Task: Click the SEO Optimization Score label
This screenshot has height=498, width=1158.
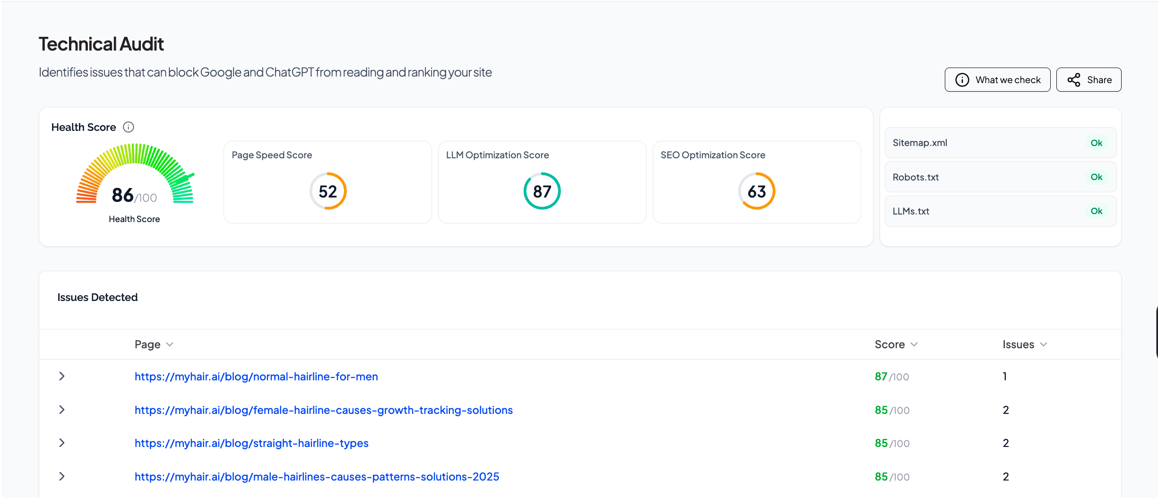Action: pos(713,155)
